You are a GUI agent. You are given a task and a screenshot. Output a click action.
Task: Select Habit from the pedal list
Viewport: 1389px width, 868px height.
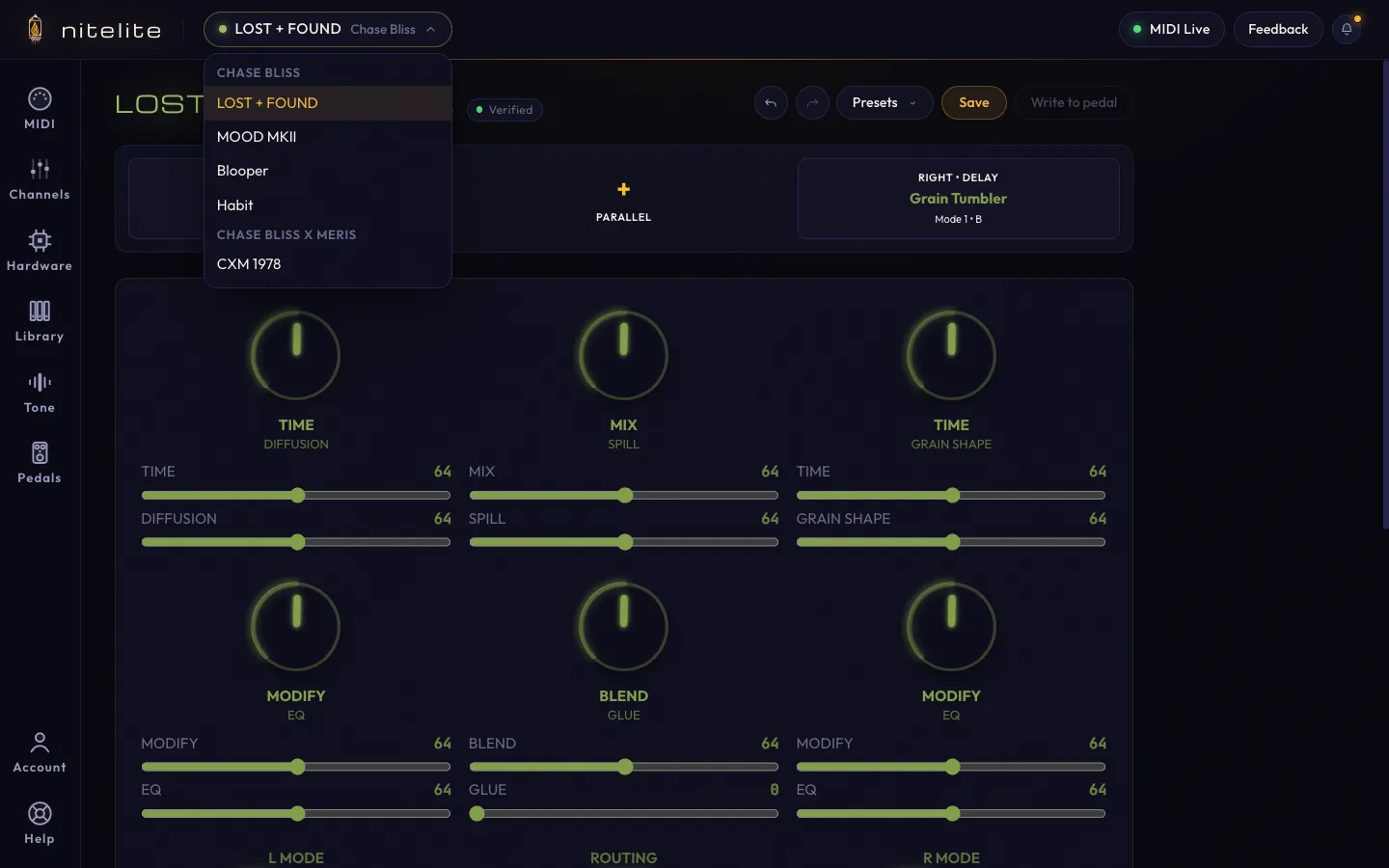click(x=328, y=205)
